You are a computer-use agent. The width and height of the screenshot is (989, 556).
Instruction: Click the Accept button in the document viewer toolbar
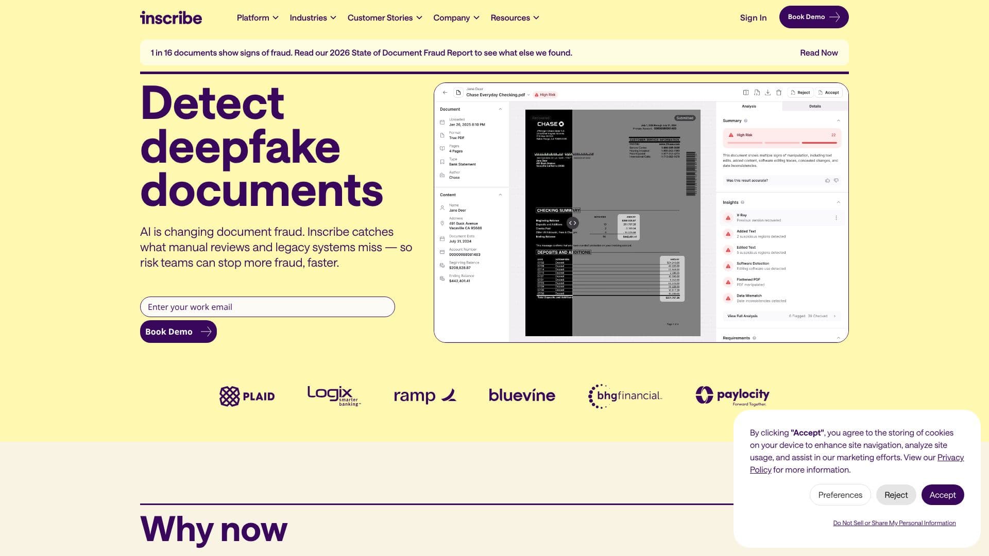(x=828, y=93)
